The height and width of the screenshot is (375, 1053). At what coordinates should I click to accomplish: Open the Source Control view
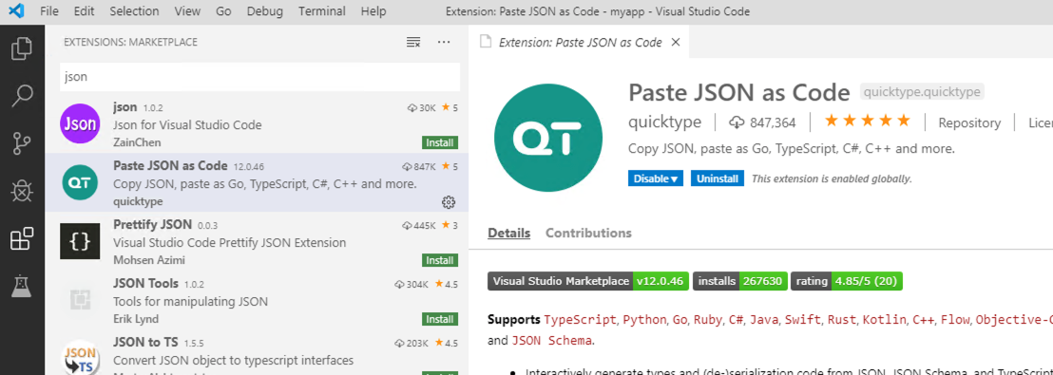(x=22, y=144)
